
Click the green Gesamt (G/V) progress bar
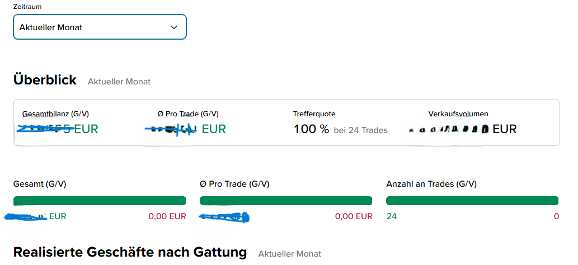pyautogui.click(x=100, y=201)
